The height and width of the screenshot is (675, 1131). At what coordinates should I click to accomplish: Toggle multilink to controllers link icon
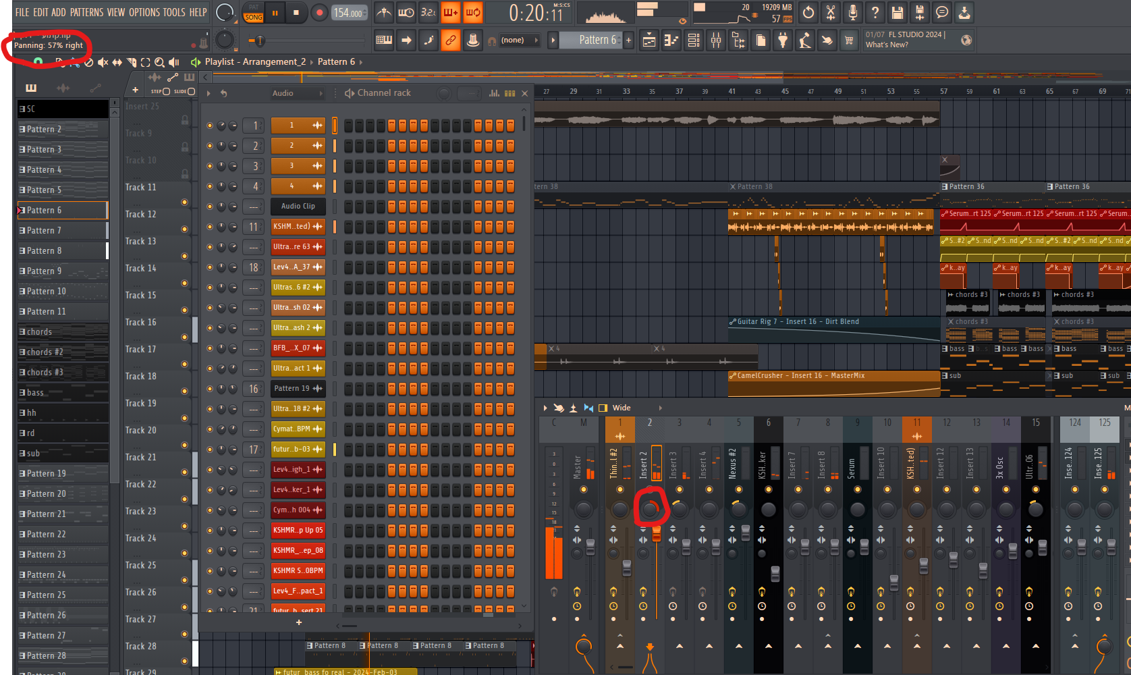pyautogui.click(x=451, y=40)
